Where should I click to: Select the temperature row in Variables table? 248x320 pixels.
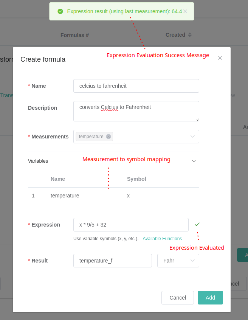113,196
